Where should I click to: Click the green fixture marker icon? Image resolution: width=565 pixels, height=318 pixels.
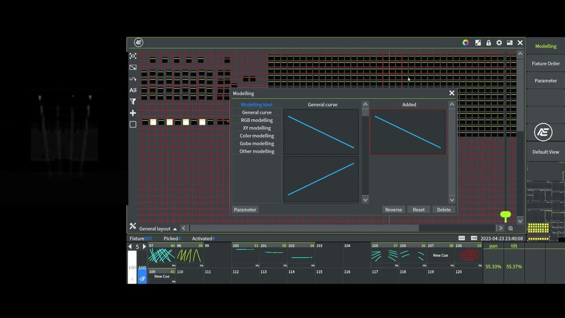click(x=505, y=216)
